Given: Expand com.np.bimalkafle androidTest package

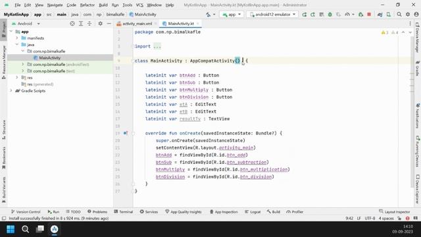Looking at the screenshot, I should 23,65.
